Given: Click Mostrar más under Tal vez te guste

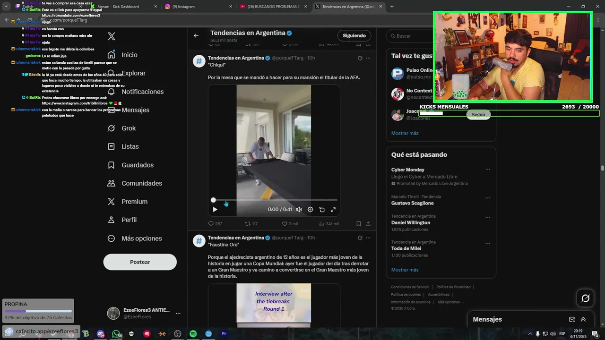Looking at the screenshot, I should (x=405, y=133).
